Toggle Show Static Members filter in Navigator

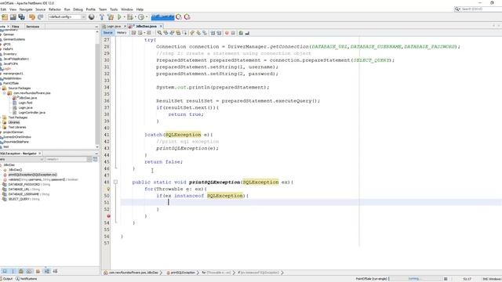point(21,271)
